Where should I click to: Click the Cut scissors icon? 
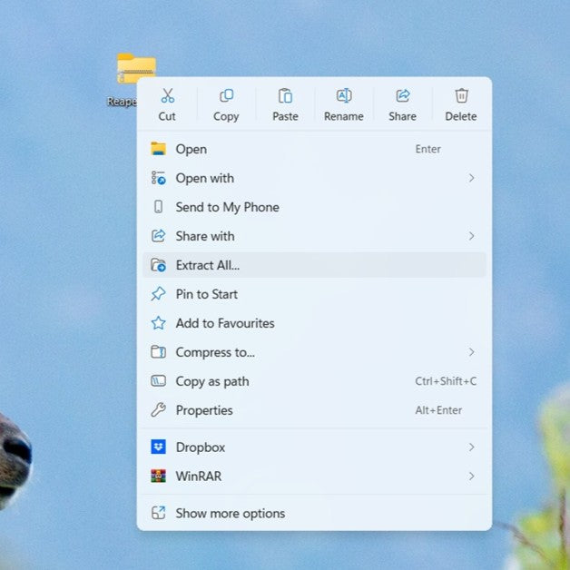coord(168,95)
